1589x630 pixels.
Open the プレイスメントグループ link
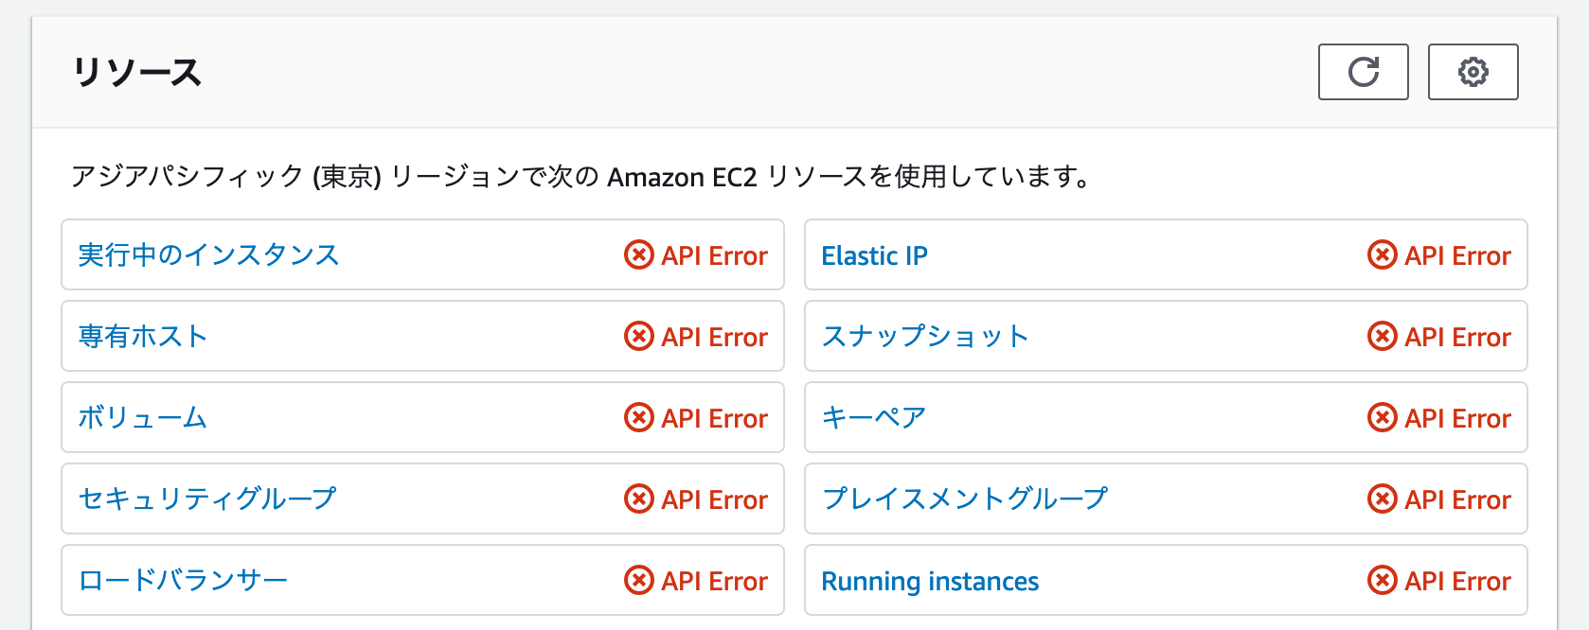pyautogui.click(x=965, y=499)
